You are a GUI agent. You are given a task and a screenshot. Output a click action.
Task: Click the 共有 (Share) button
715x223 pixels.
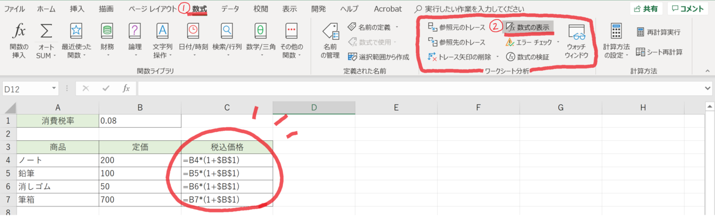coord(646,8)
